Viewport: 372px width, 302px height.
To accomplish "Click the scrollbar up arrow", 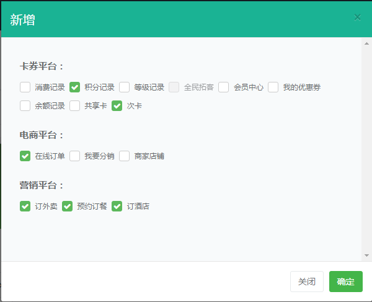I will point(366,43).
